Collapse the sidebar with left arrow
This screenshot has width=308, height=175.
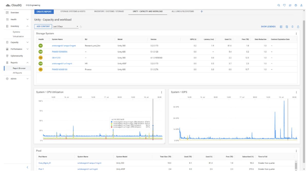(27, 167)
